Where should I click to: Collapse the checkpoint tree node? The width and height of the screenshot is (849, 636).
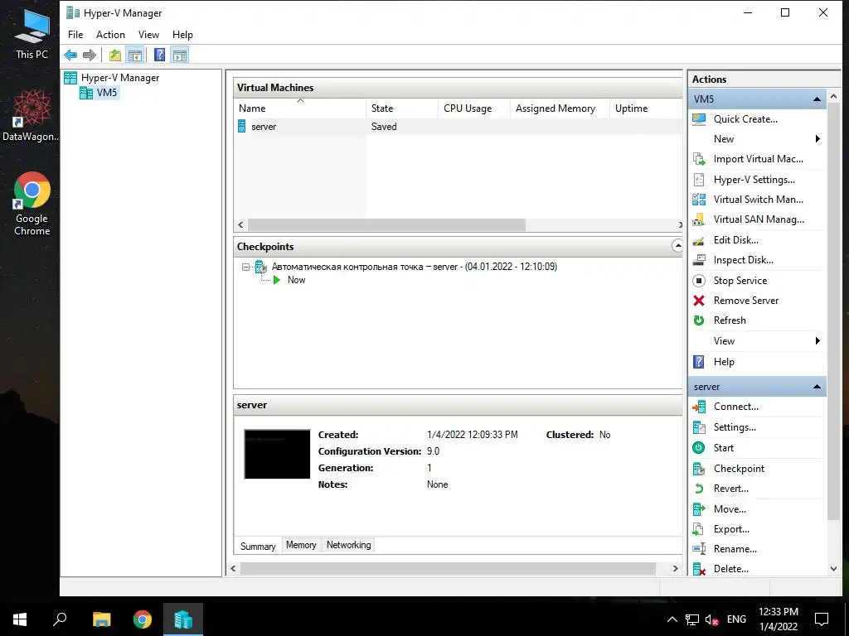point(245,267)
